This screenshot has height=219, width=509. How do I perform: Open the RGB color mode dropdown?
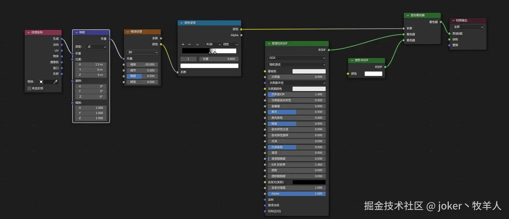(212, 45)
